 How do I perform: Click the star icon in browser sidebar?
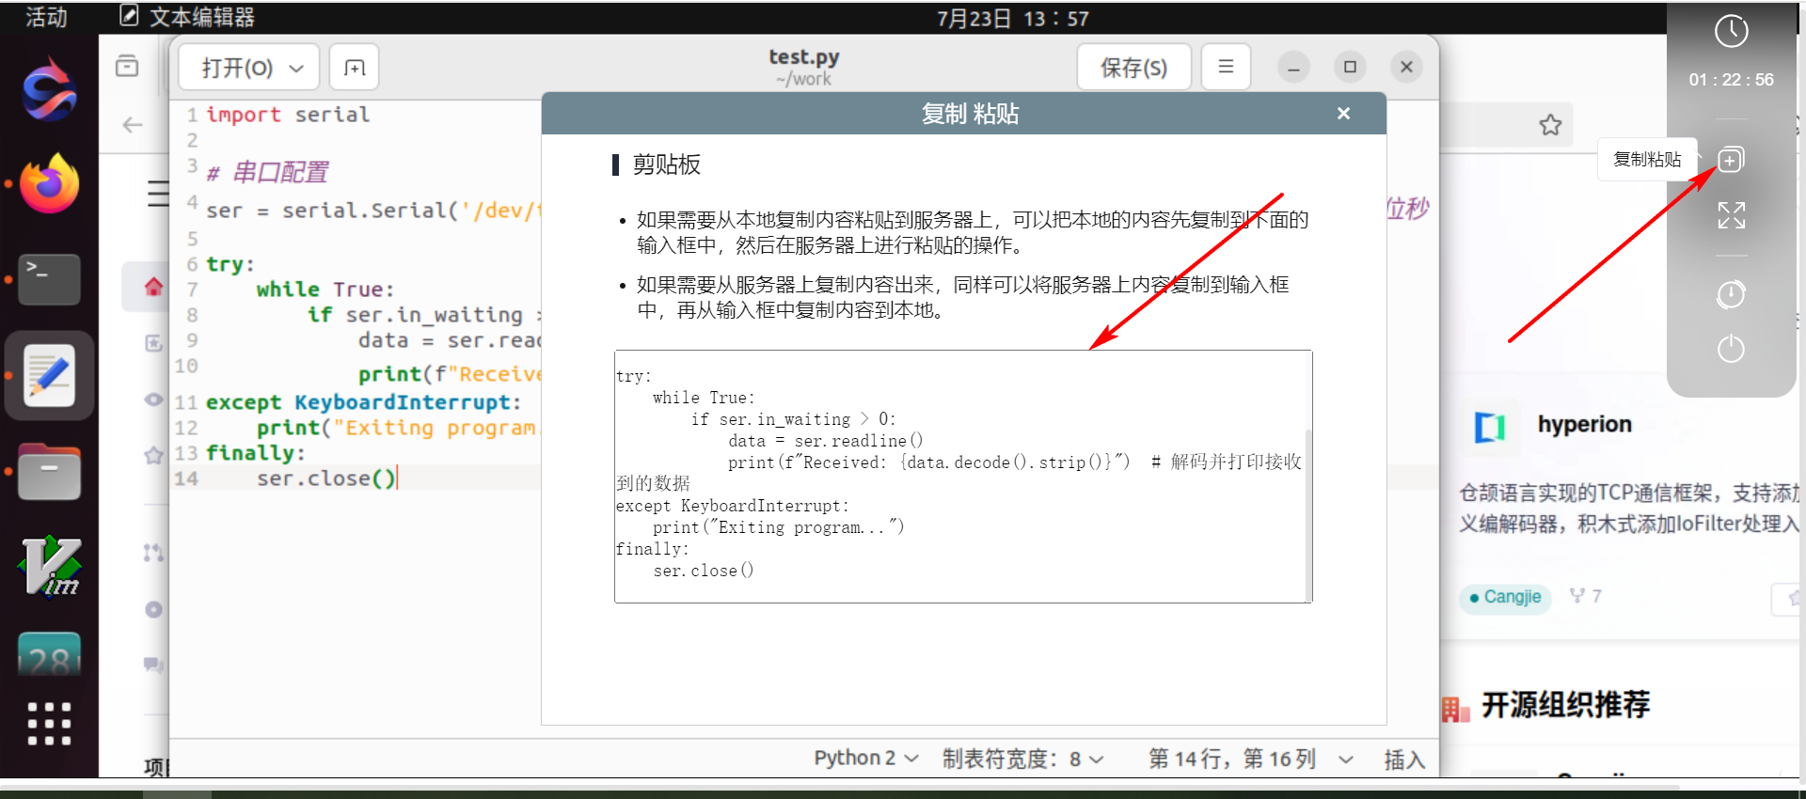coord(153,455)
